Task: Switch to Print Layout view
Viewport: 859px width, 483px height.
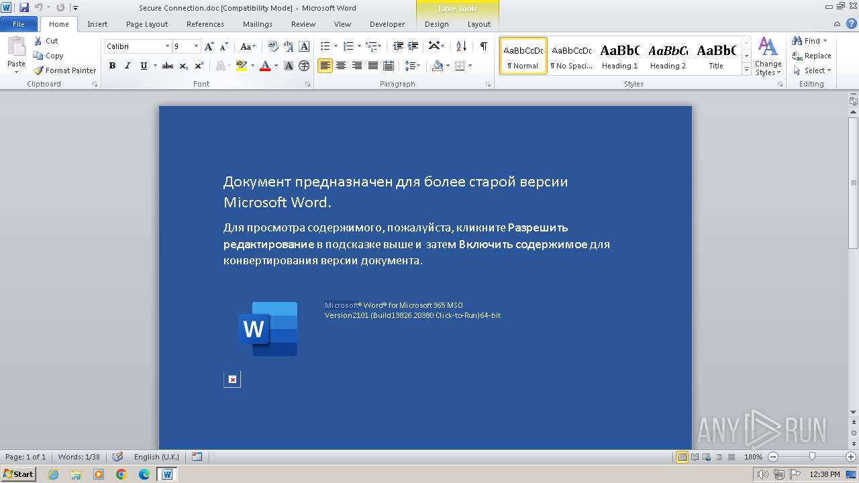Action: 683,457
